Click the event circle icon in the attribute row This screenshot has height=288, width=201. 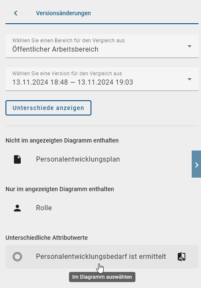pos(17,257)
